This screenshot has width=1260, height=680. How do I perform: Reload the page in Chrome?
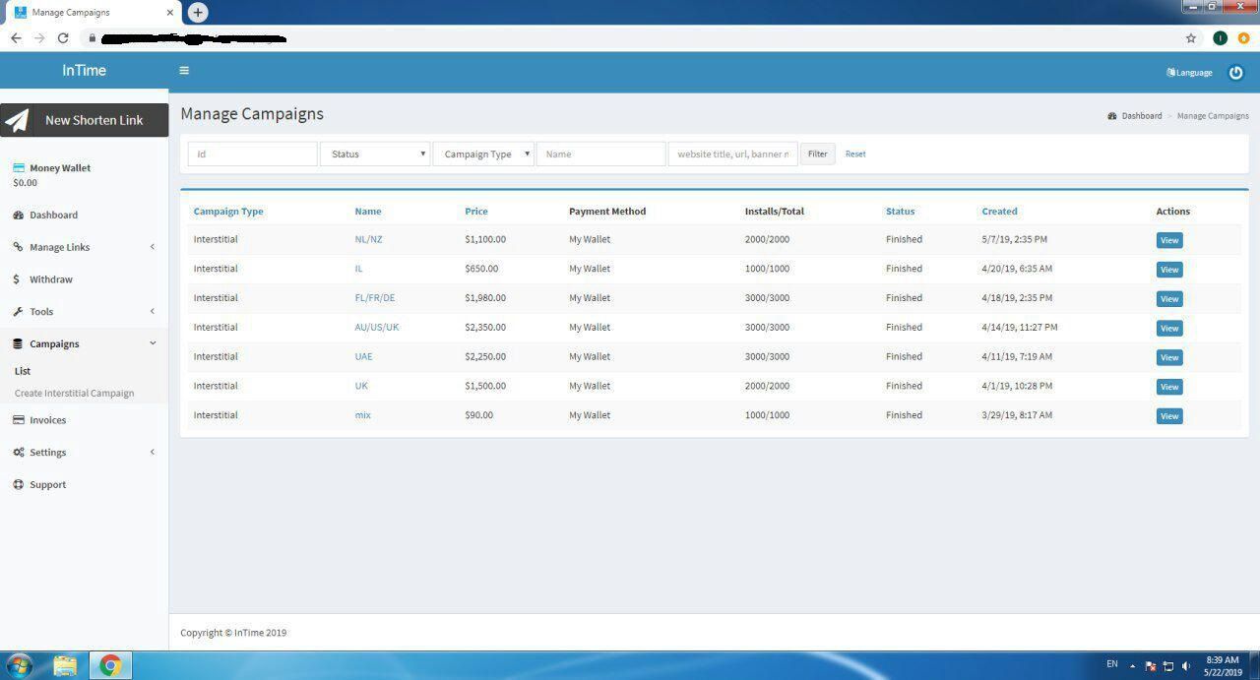[63, 38]
